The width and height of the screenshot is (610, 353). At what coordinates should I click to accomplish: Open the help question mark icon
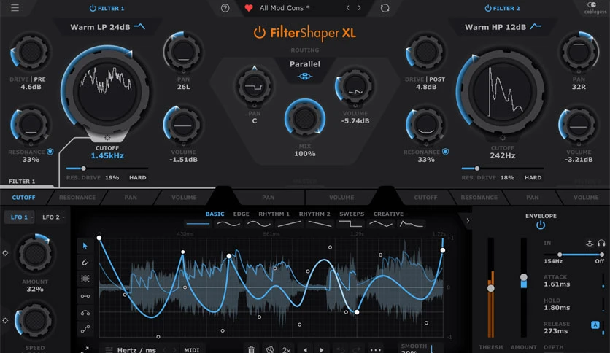tap(225, 8)
